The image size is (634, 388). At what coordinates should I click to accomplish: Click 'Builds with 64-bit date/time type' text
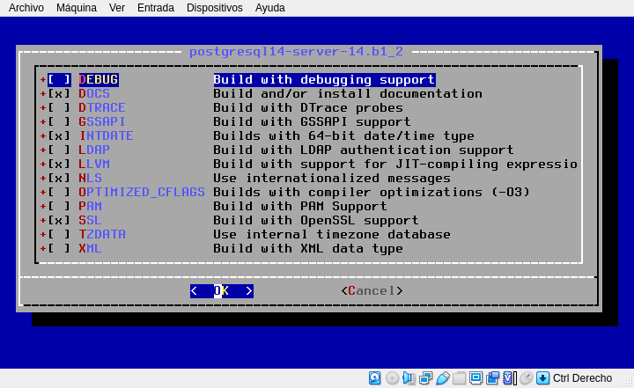(x=344, y=135)
